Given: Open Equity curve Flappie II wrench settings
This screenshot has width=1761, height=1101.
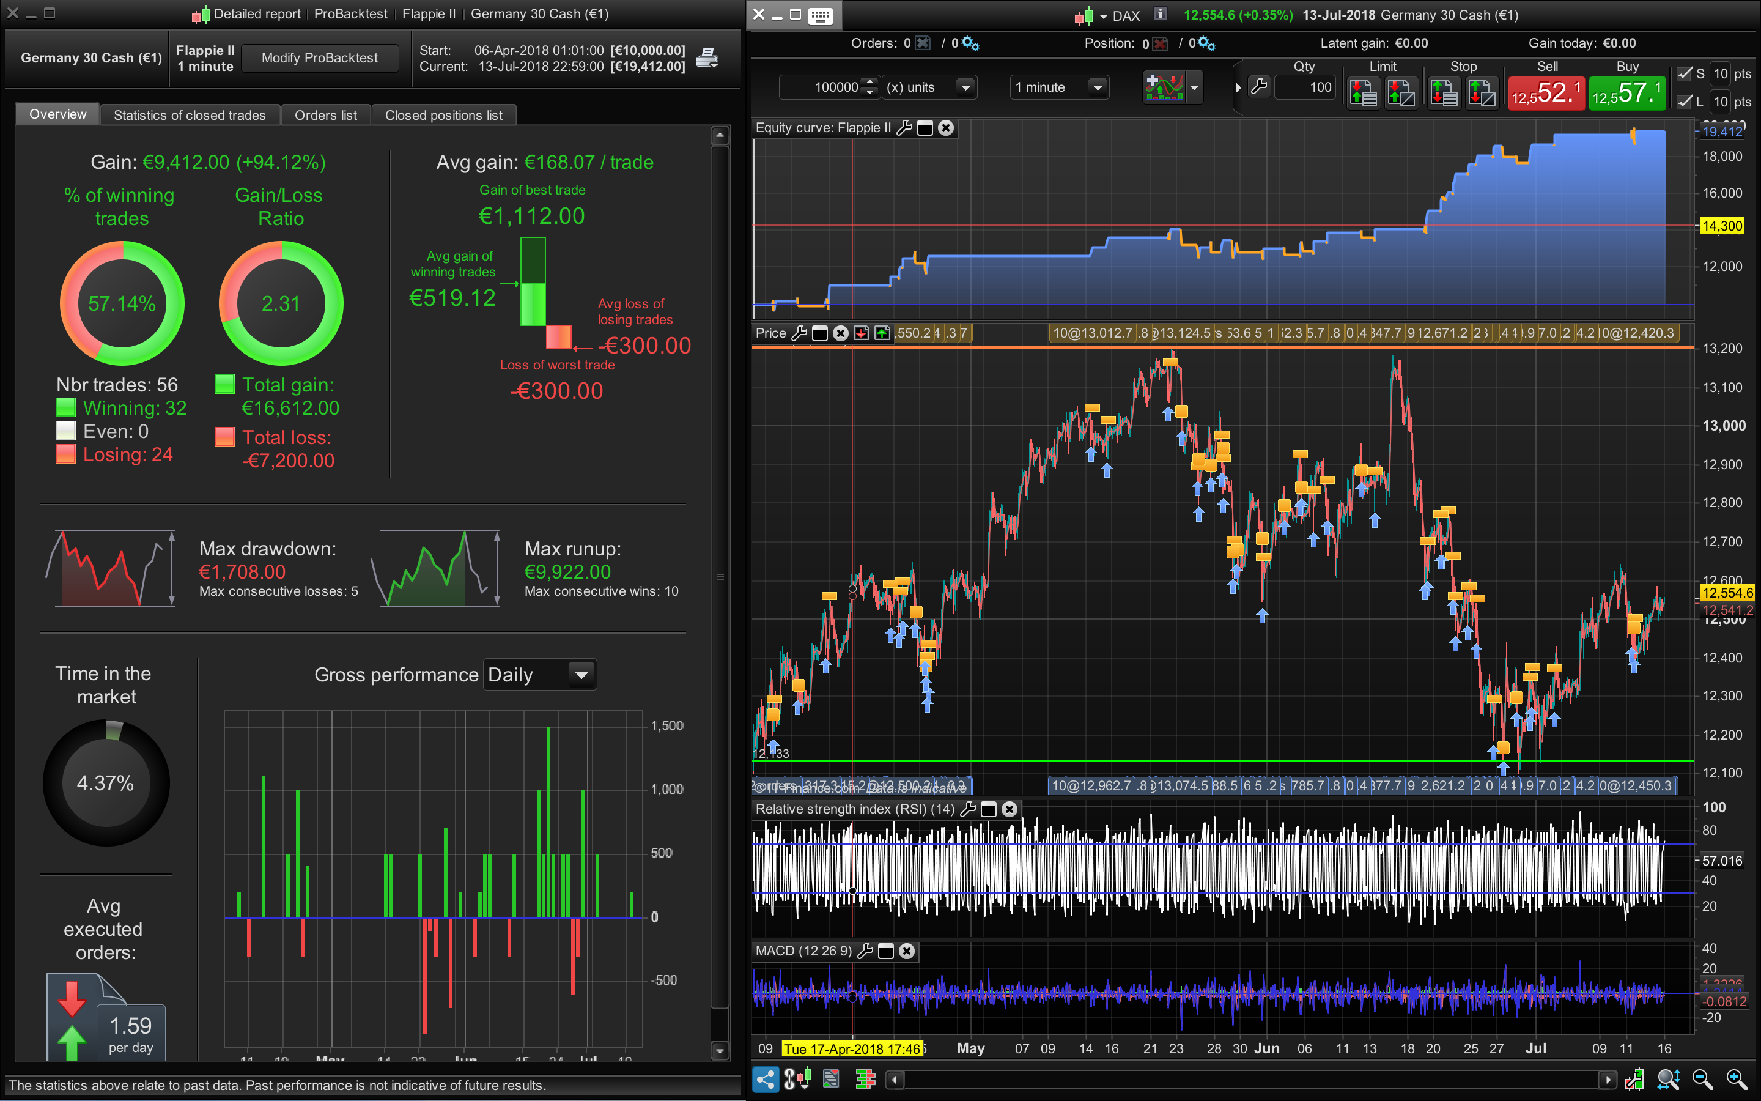Looking at the screenshot, I should tap(904, 128).
